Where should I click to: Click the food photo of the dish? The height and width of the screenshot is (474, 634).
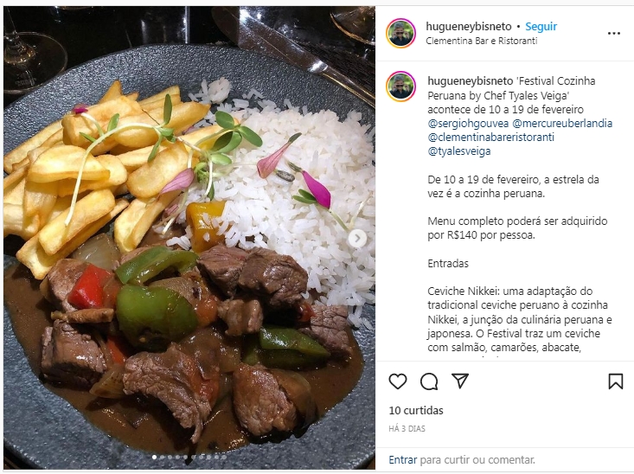[189, 238]
